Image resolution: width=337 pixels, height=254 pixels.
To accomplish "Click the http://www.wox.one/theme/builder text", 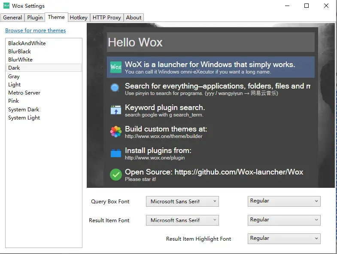I will 164,136.
